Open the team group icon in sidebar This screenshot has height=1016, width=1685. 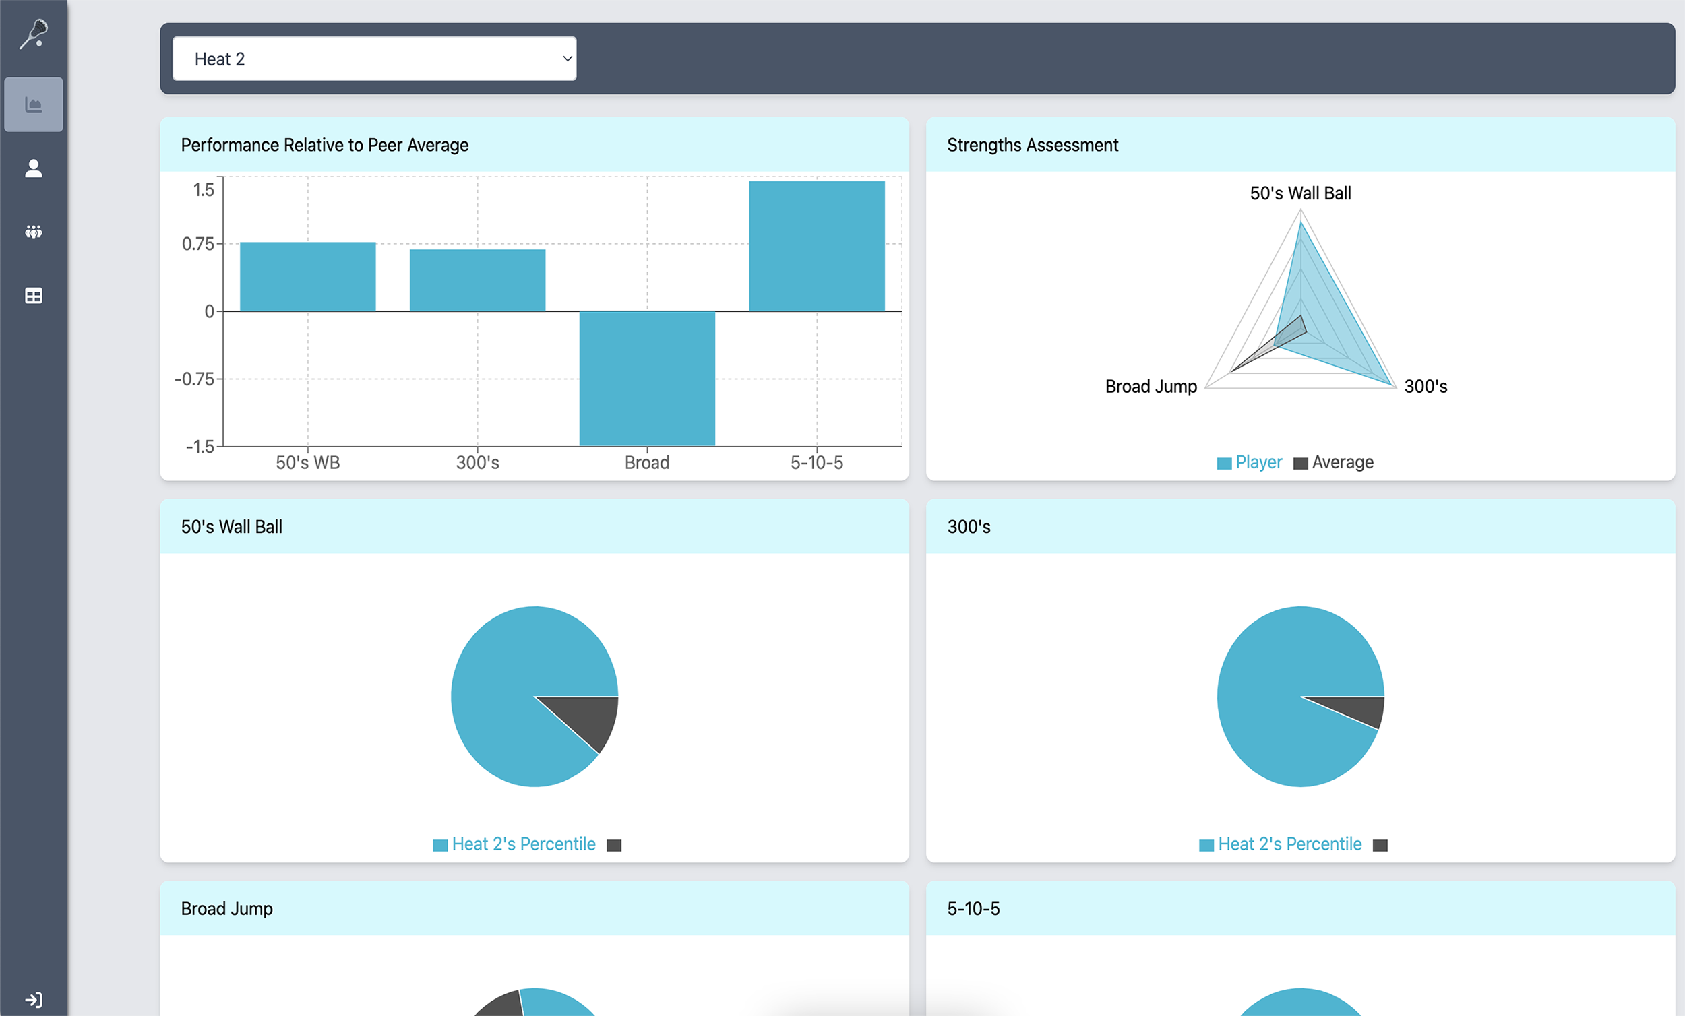point(34,232)
